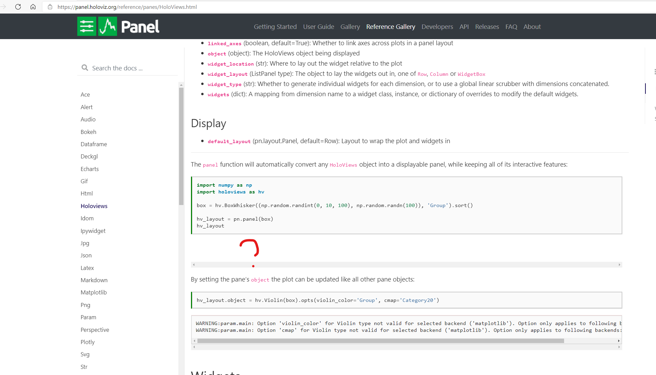Click the Panel hamburger logo icon
Screen dimensions: 656x375
coord(87,26)
